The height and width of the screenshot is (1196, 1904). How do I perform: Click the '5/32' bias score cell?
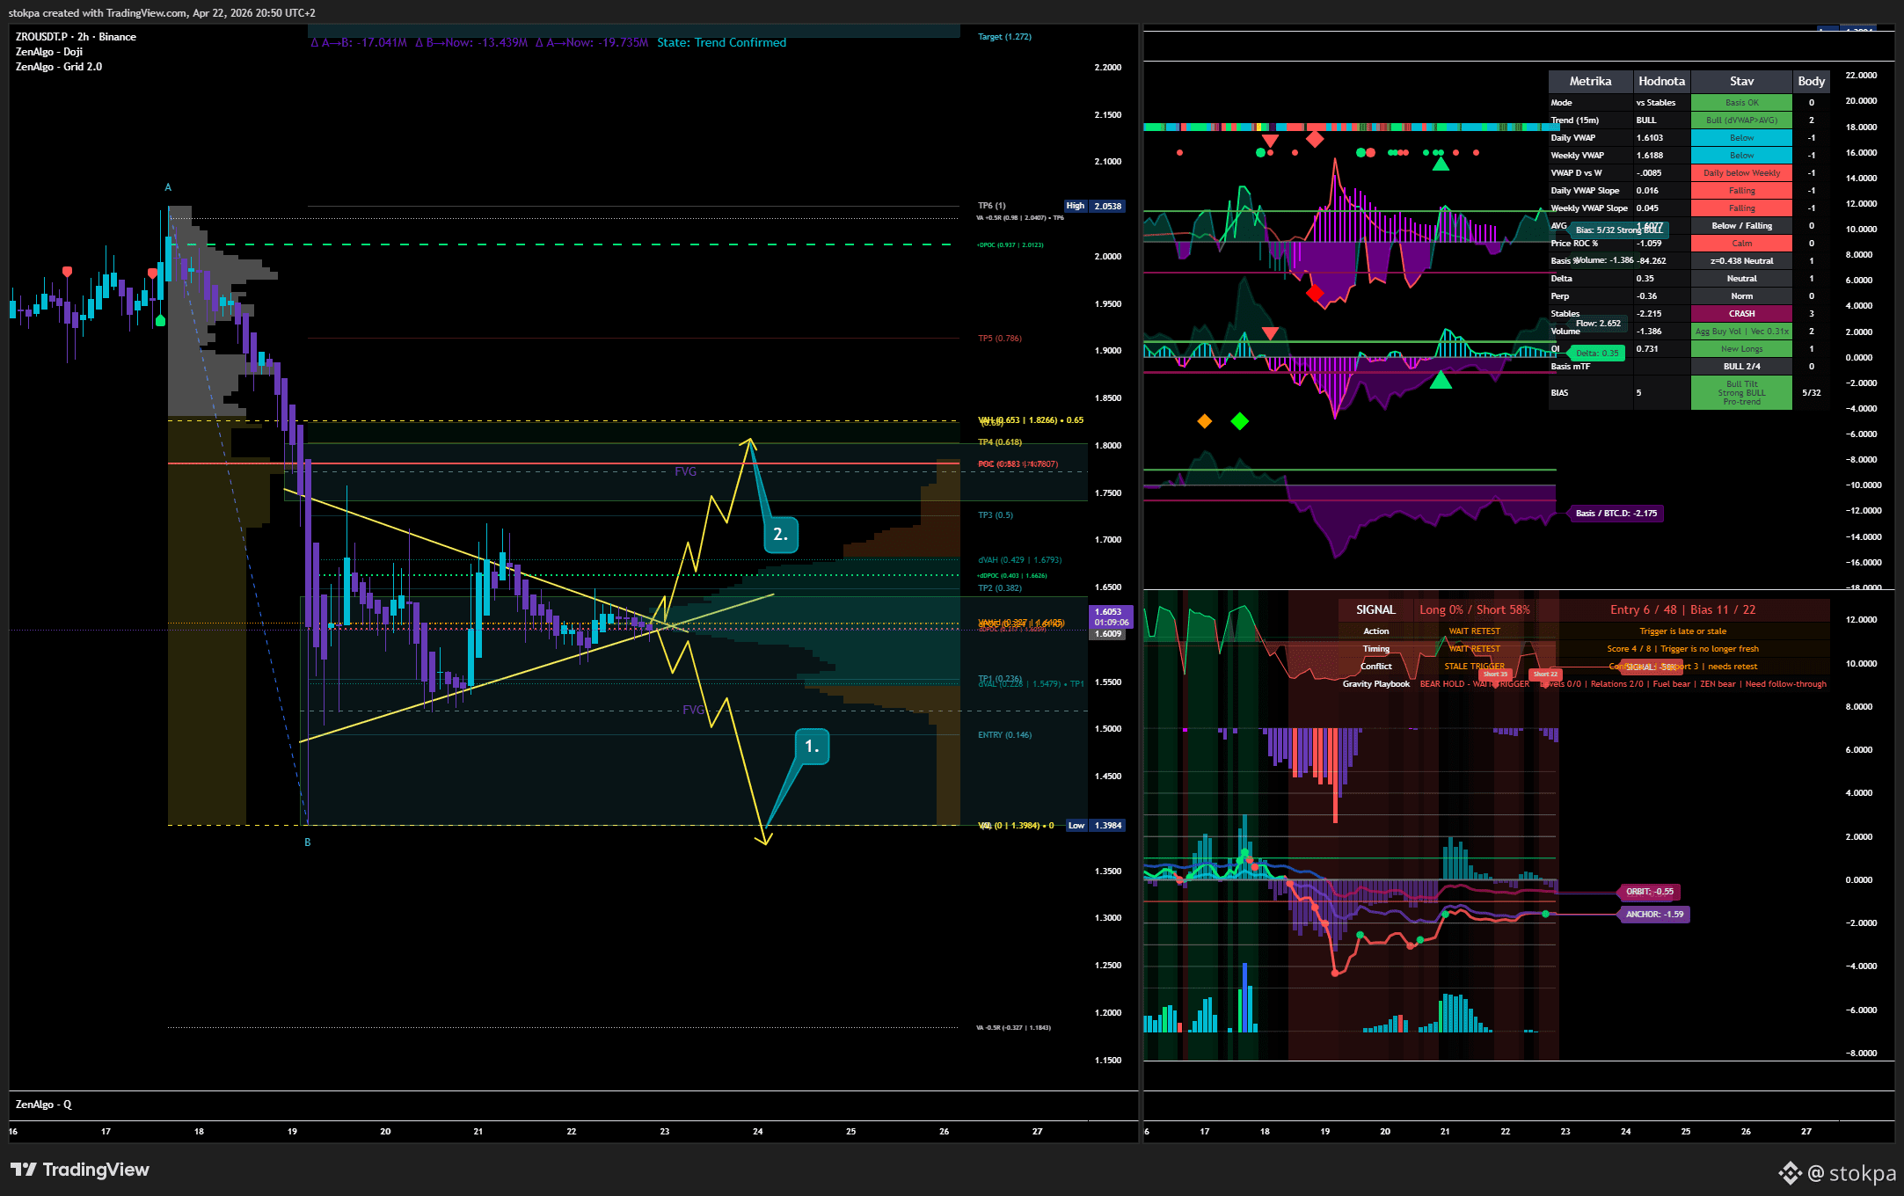click(x=1812, y=393)
